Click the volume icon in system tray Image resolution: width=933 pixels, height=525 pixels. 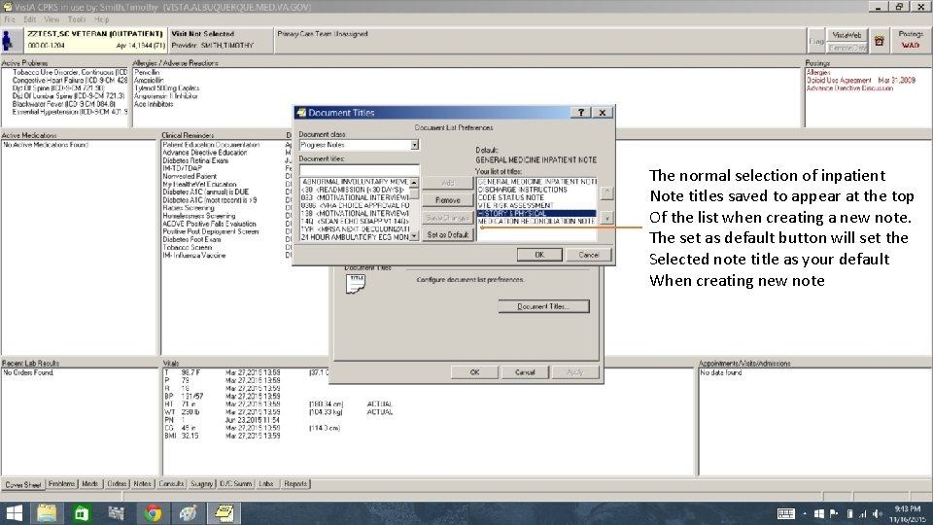pyautogui.click(x=878, y=513)
